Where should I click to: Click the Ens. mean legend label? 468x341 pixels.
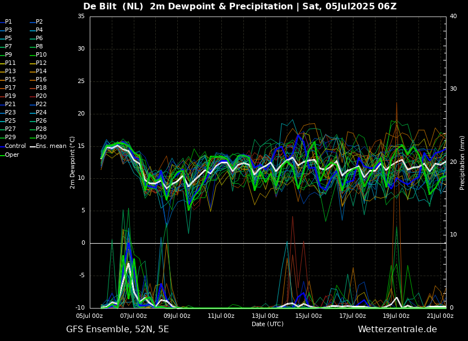click(51, 146)
